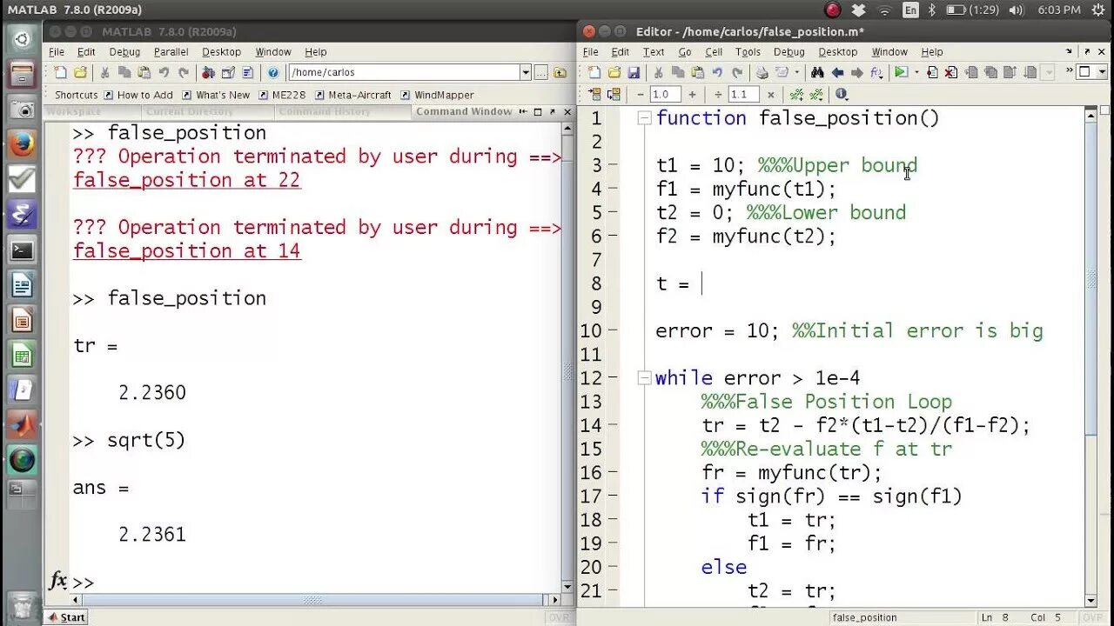This screenshot has width=1114, height=626.
Task: Increment cell value plus button
Action: (x=692, y=94)
